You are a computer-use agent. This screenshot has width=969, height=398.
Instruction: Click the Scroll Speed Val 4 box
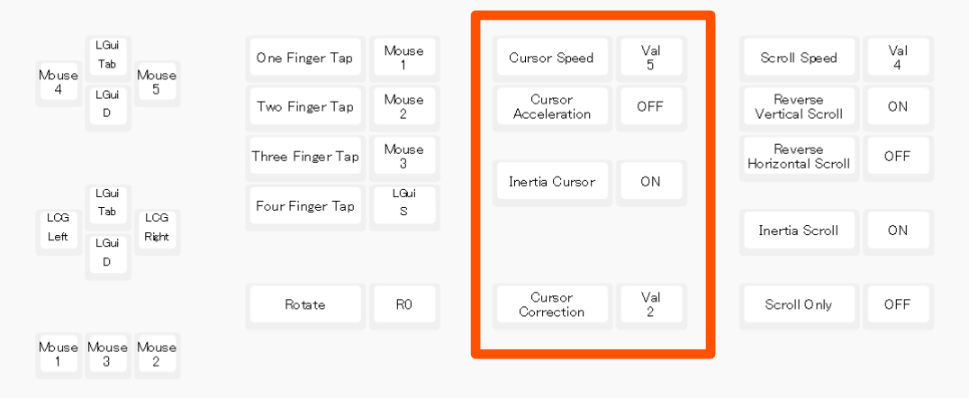coord(897,58)
